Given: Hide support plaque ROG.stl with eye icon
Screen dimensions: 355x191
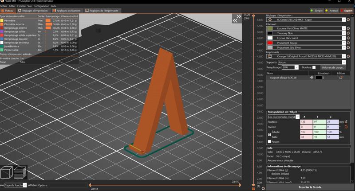Looking at the screenshot, I should click(312, 78).
